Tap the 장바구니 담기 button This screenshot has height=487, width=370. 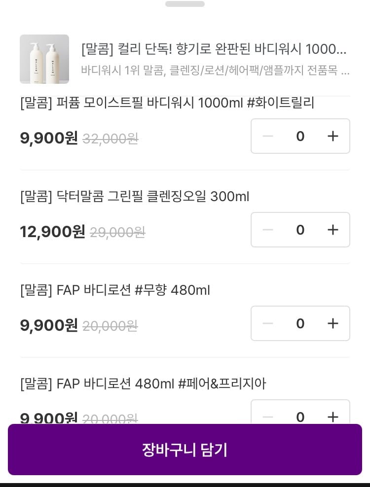tap(185, 450)
